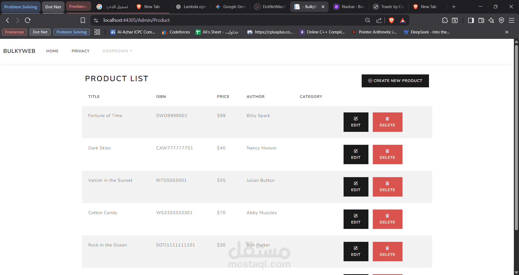This screenshot has height=275, width=519.
Task: Open the Leo AI sparkle icon
Action: coord(491,20)
